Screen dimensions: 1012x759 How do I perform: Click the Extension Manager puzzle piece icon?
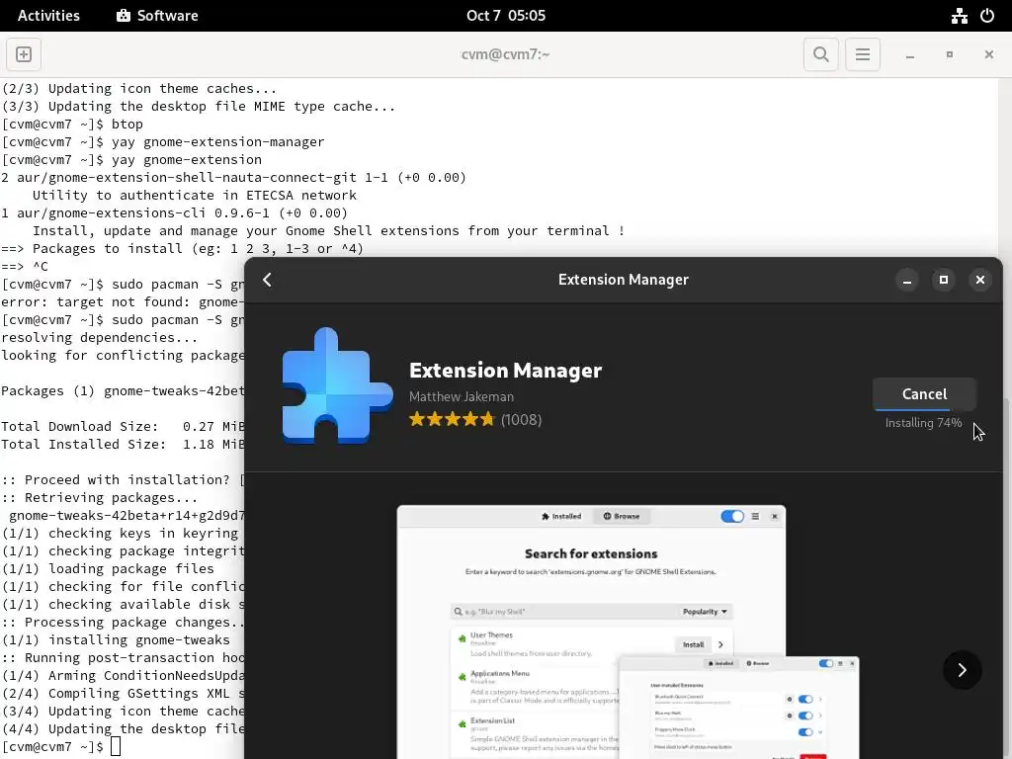[337, 386]
